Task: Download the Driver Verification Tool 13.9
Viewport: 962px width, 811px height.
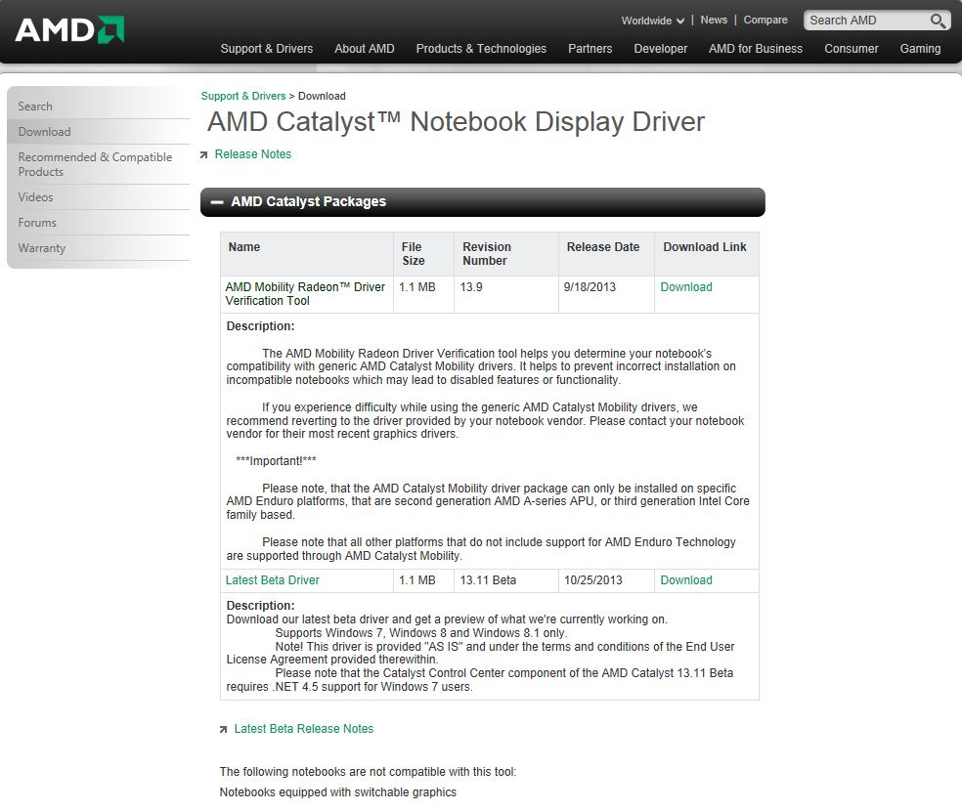Action: pos(686,287)
